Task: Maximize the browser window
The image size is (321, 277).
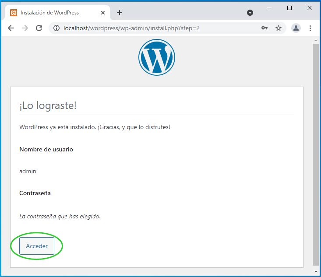Action: pyautogui.click(x=289, y=8)
